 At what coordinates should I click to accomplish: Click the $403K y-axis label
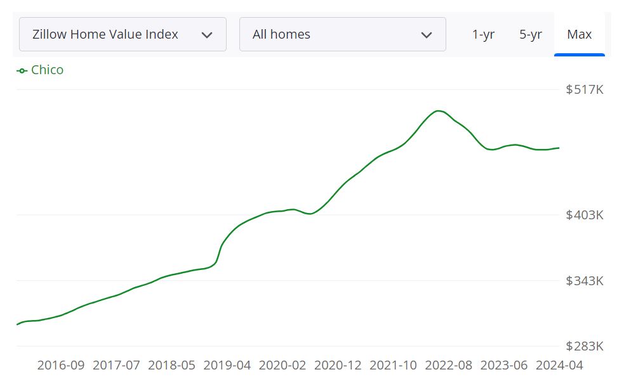pyautogui.click(x=585, y=215)
